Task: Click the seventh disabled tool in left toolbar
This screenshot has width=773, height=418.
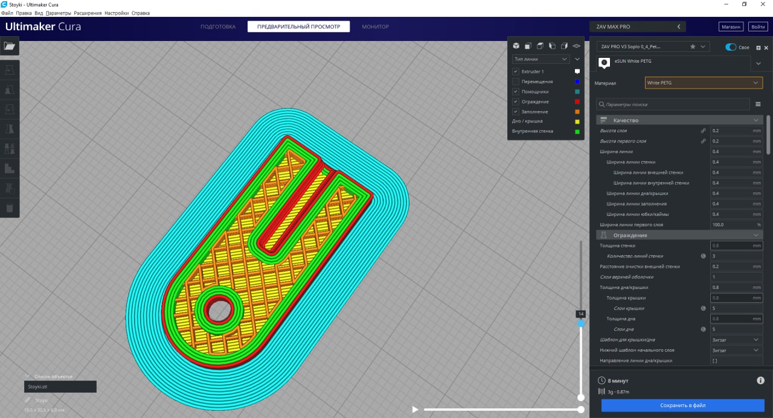Action: pyautogui.click(x=10, y=188)
